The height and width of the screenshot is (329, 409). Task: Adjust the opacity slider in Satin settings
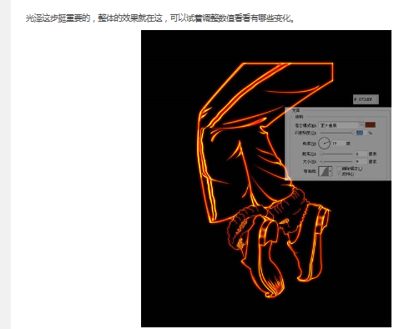(336, 133)
